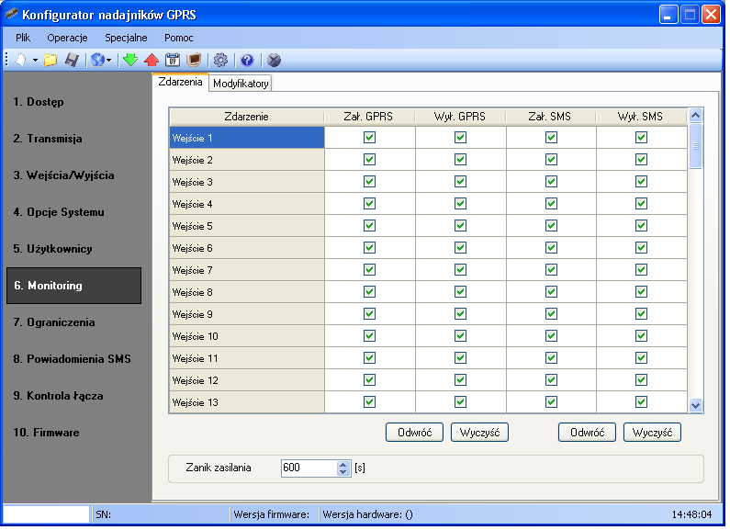The image size is (730, 530).
Task: Click the app icon in title bar
Action: [12, 15]
